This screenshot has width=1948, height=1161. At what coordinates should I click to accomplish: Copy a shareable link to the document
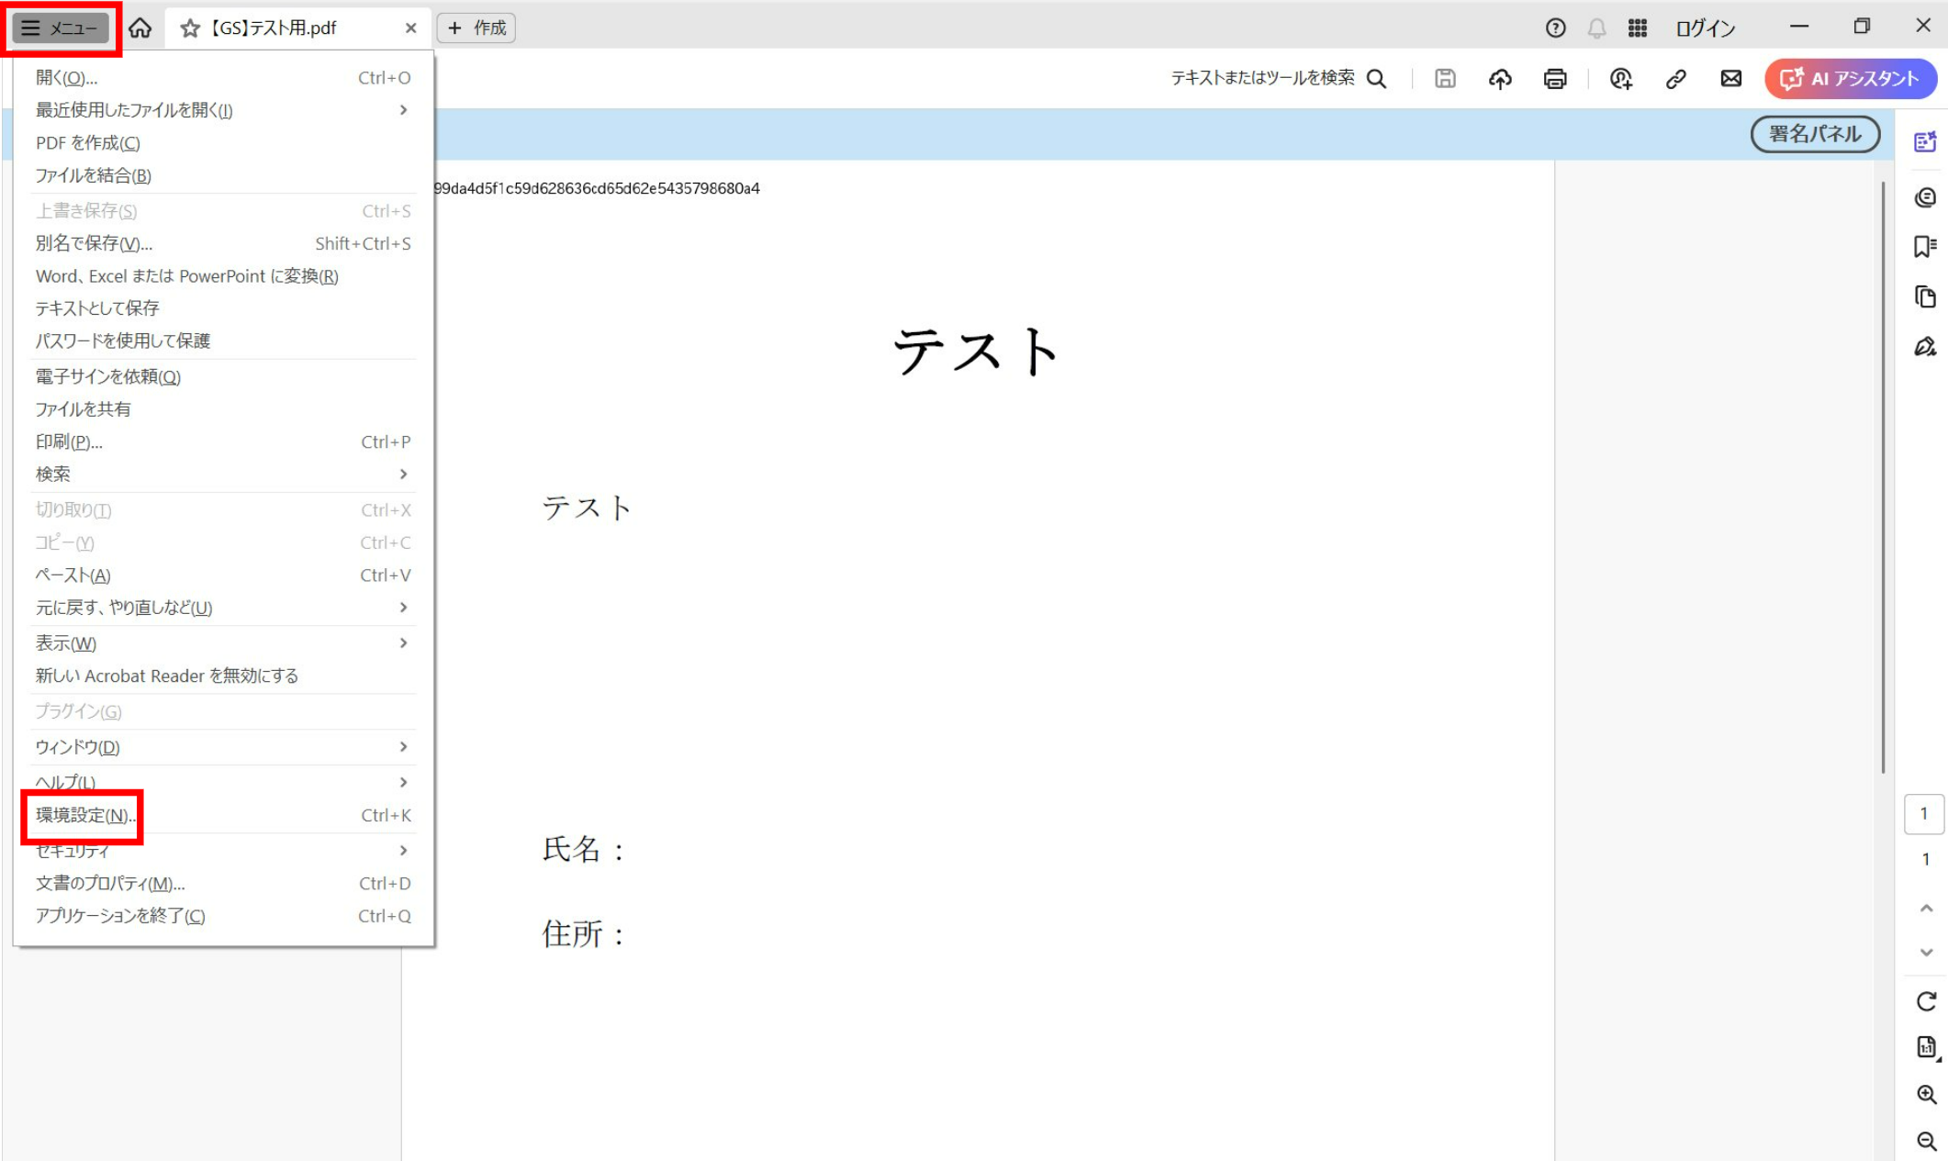pyautogui.click(x=1677, y=79)
